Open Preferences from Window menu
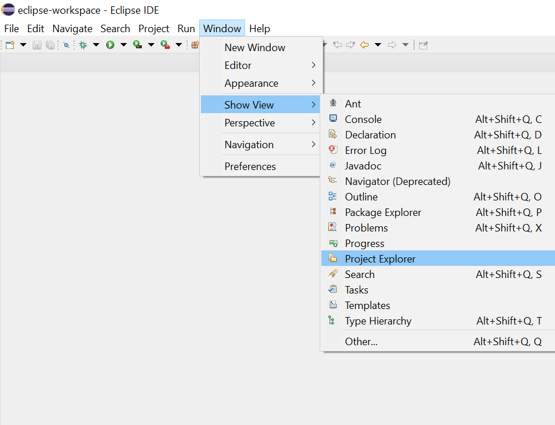This screenshot has height=425, width=555. pos(261,166)
